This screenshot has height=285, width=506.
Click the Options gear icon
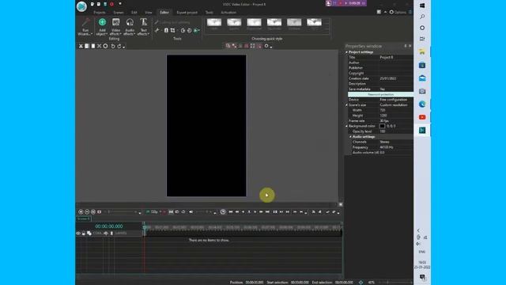pos(391,12)
